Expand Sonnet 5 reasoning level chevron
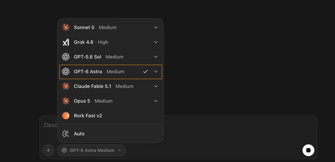Screen dimensions: 335x162 click(156, 27)
